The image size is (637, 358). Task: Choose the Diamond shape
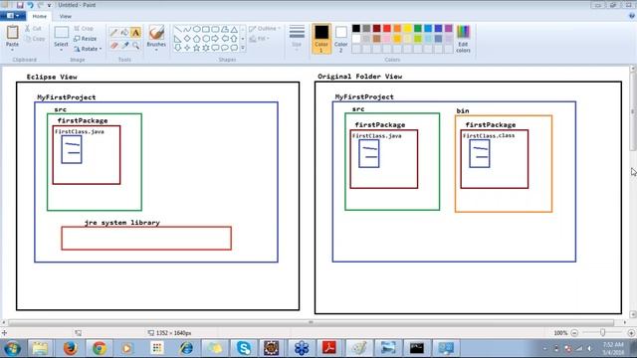(187, 39)
